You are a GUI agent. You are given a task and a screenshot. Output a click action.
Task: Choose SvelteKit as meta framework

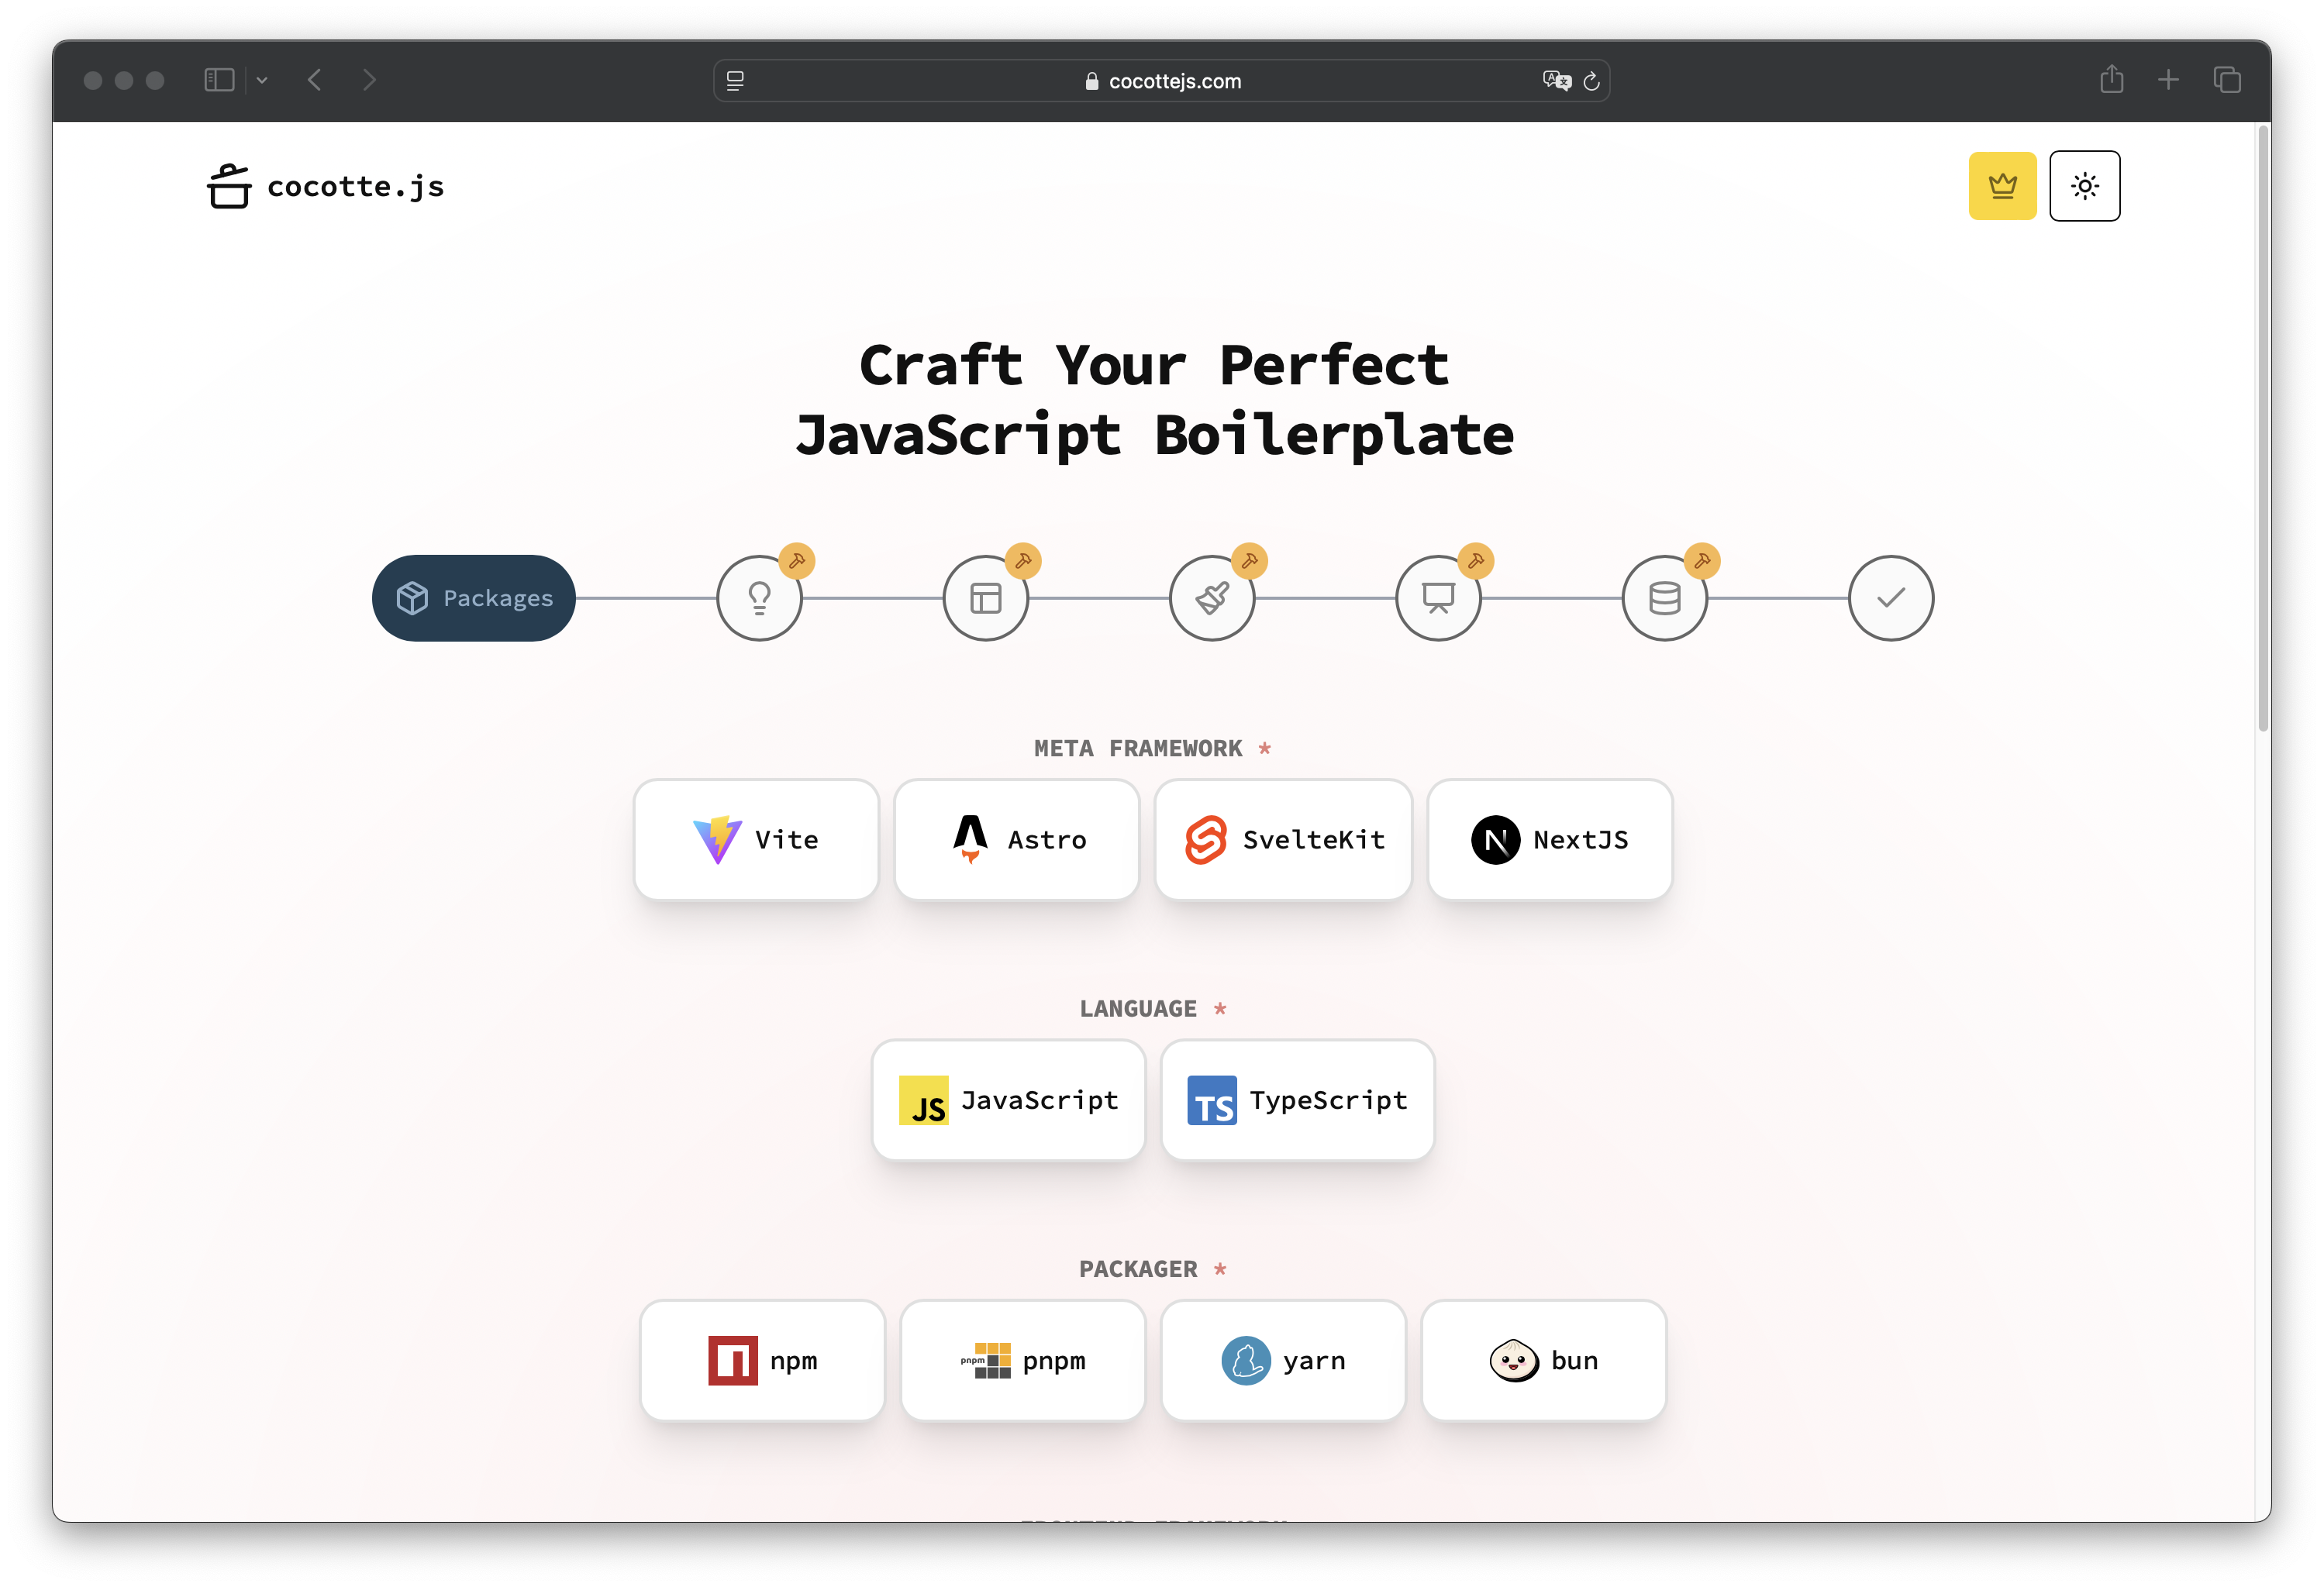click(x=1283, y=839)
